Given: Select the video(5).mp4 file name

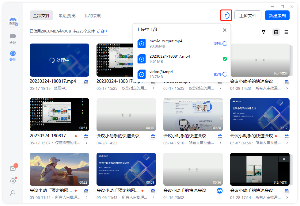Looking at the screenshot, I should (161, 72).
